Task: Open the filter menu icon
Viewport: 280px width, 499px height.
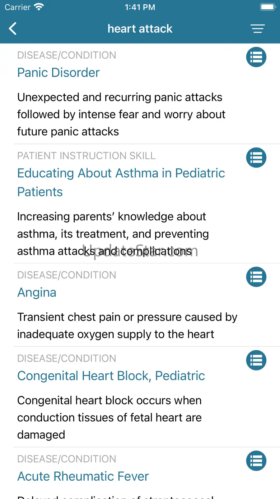Action: (257, 29)
